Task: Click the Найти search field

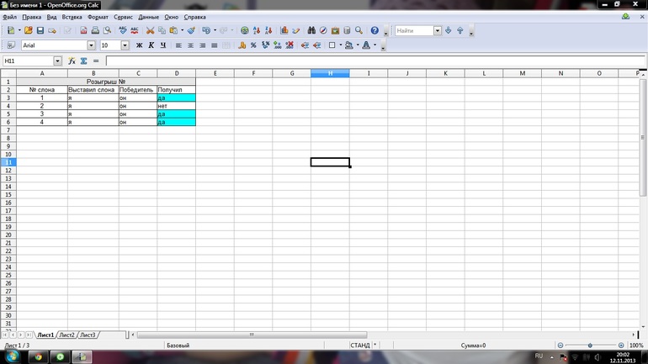Action: click(414, 31)
